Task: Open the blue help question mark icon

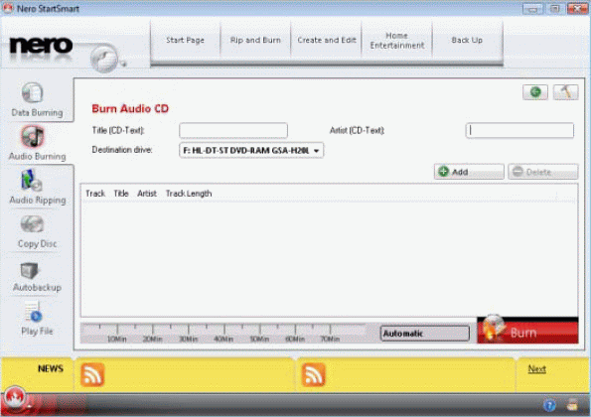Action: click(549, 405)
